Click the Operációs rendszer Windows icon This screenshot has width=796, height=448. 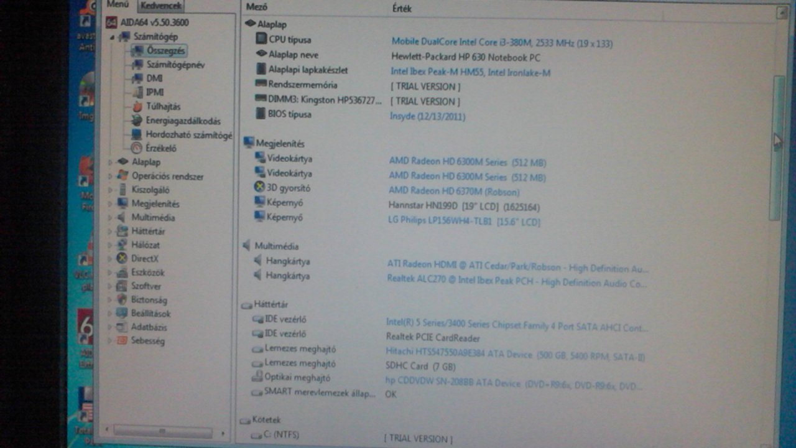[123, 175]
